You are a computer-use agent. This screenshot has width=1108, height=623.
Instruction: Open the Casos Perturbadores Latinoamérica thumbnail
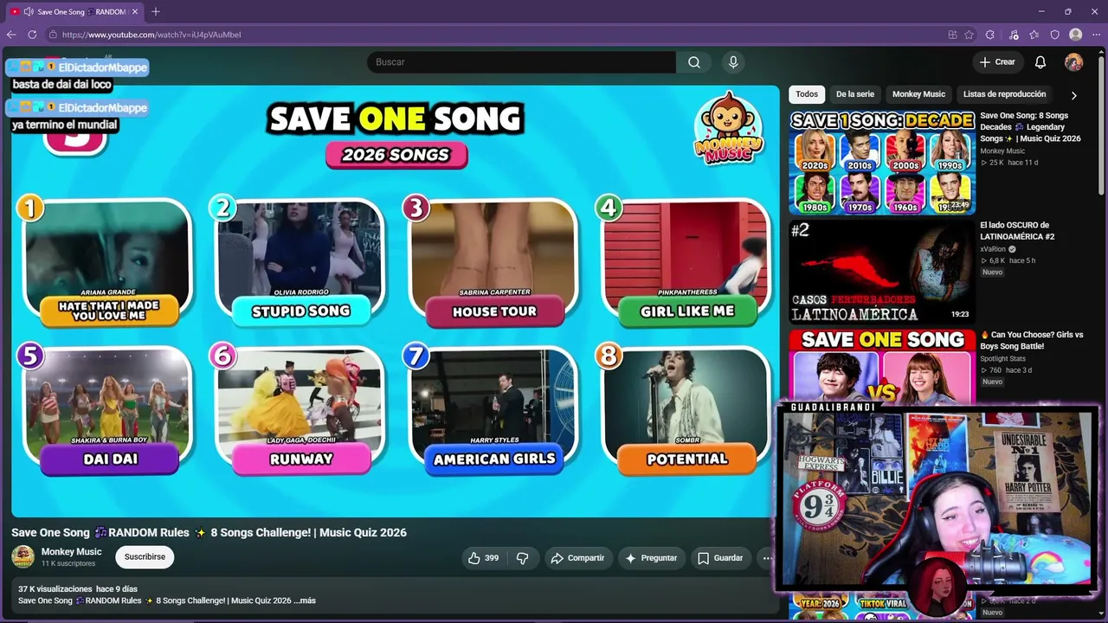(882, 272)
